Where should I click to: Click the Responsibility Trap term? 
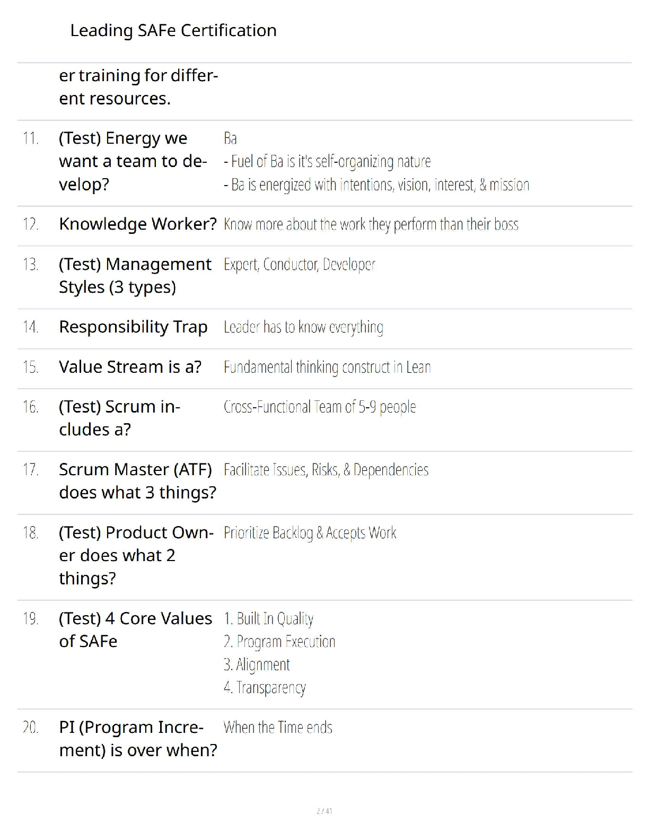(133, 327)
